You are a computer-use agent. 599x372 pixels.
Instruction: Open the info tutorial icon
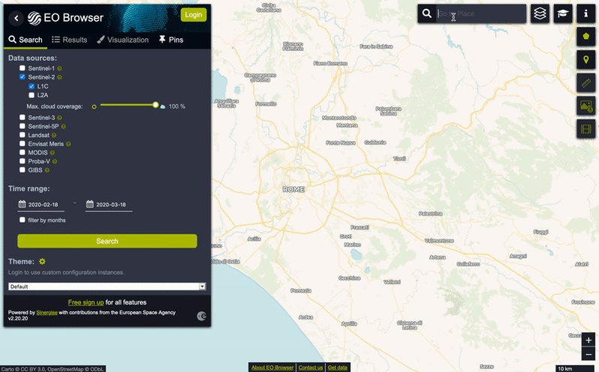585,13
